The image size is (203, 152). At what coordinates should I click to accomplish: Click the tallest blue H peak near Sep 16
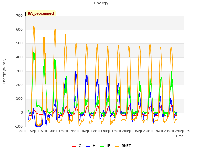coord(75,72)
